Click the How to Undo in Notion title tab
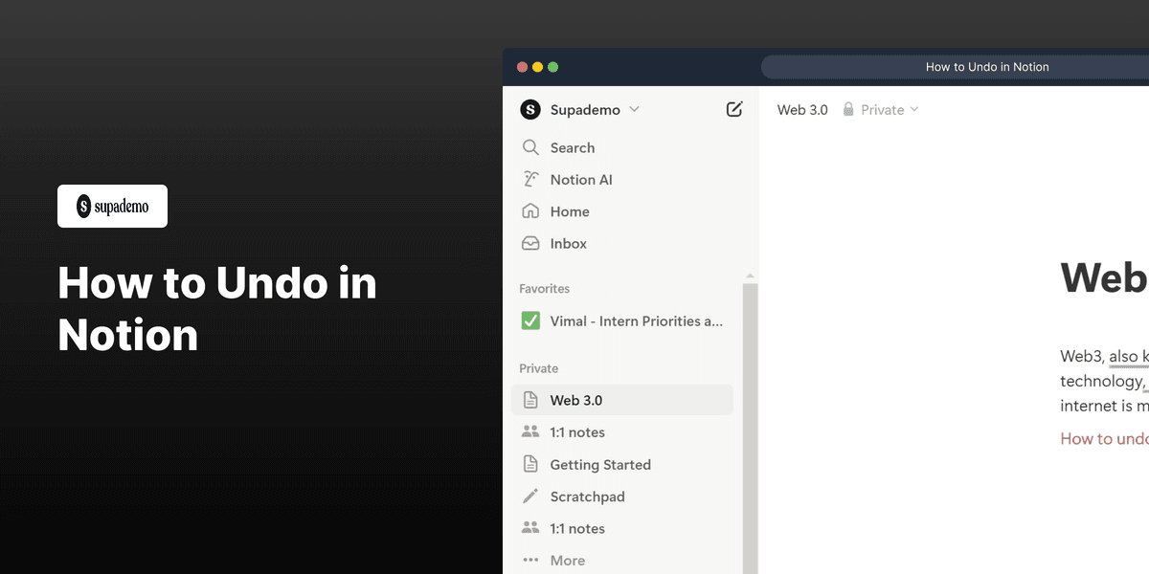This screenshot has height=574, width=1149. click(x=987, y=66)
